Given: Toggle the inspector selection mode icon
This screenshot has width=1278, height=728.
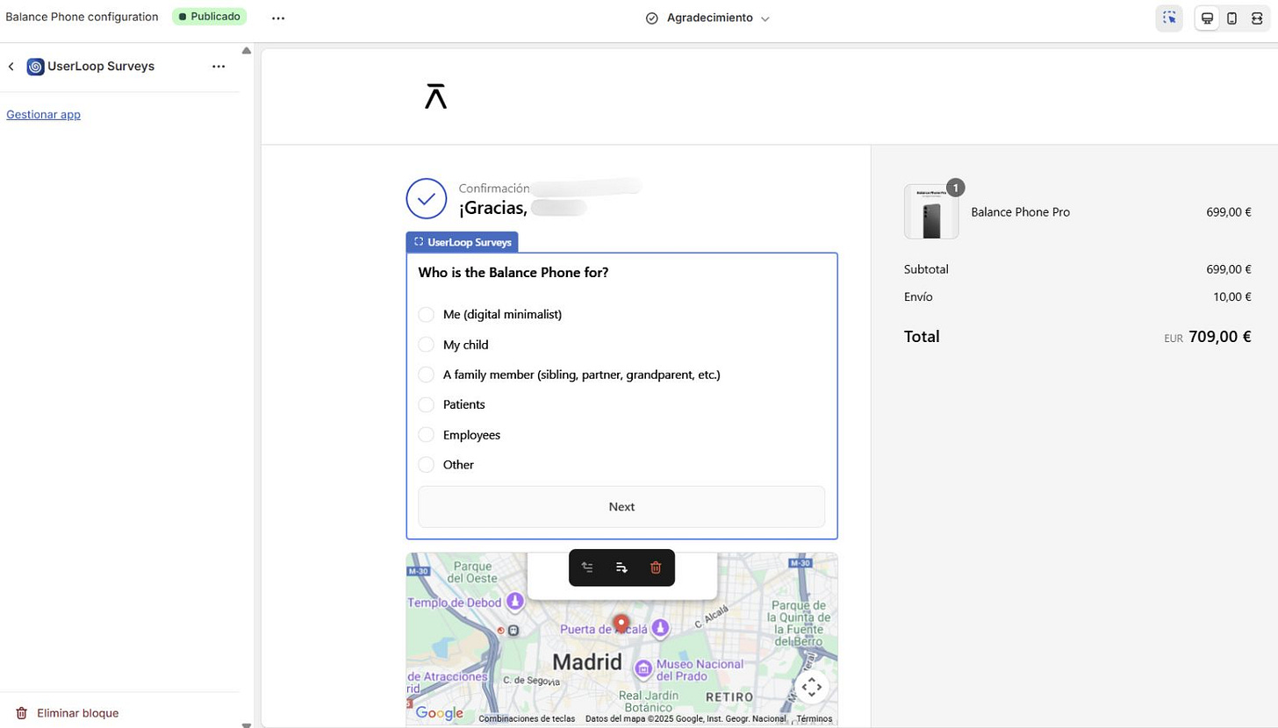Looking at the screenshot, I should (1169, 18).
